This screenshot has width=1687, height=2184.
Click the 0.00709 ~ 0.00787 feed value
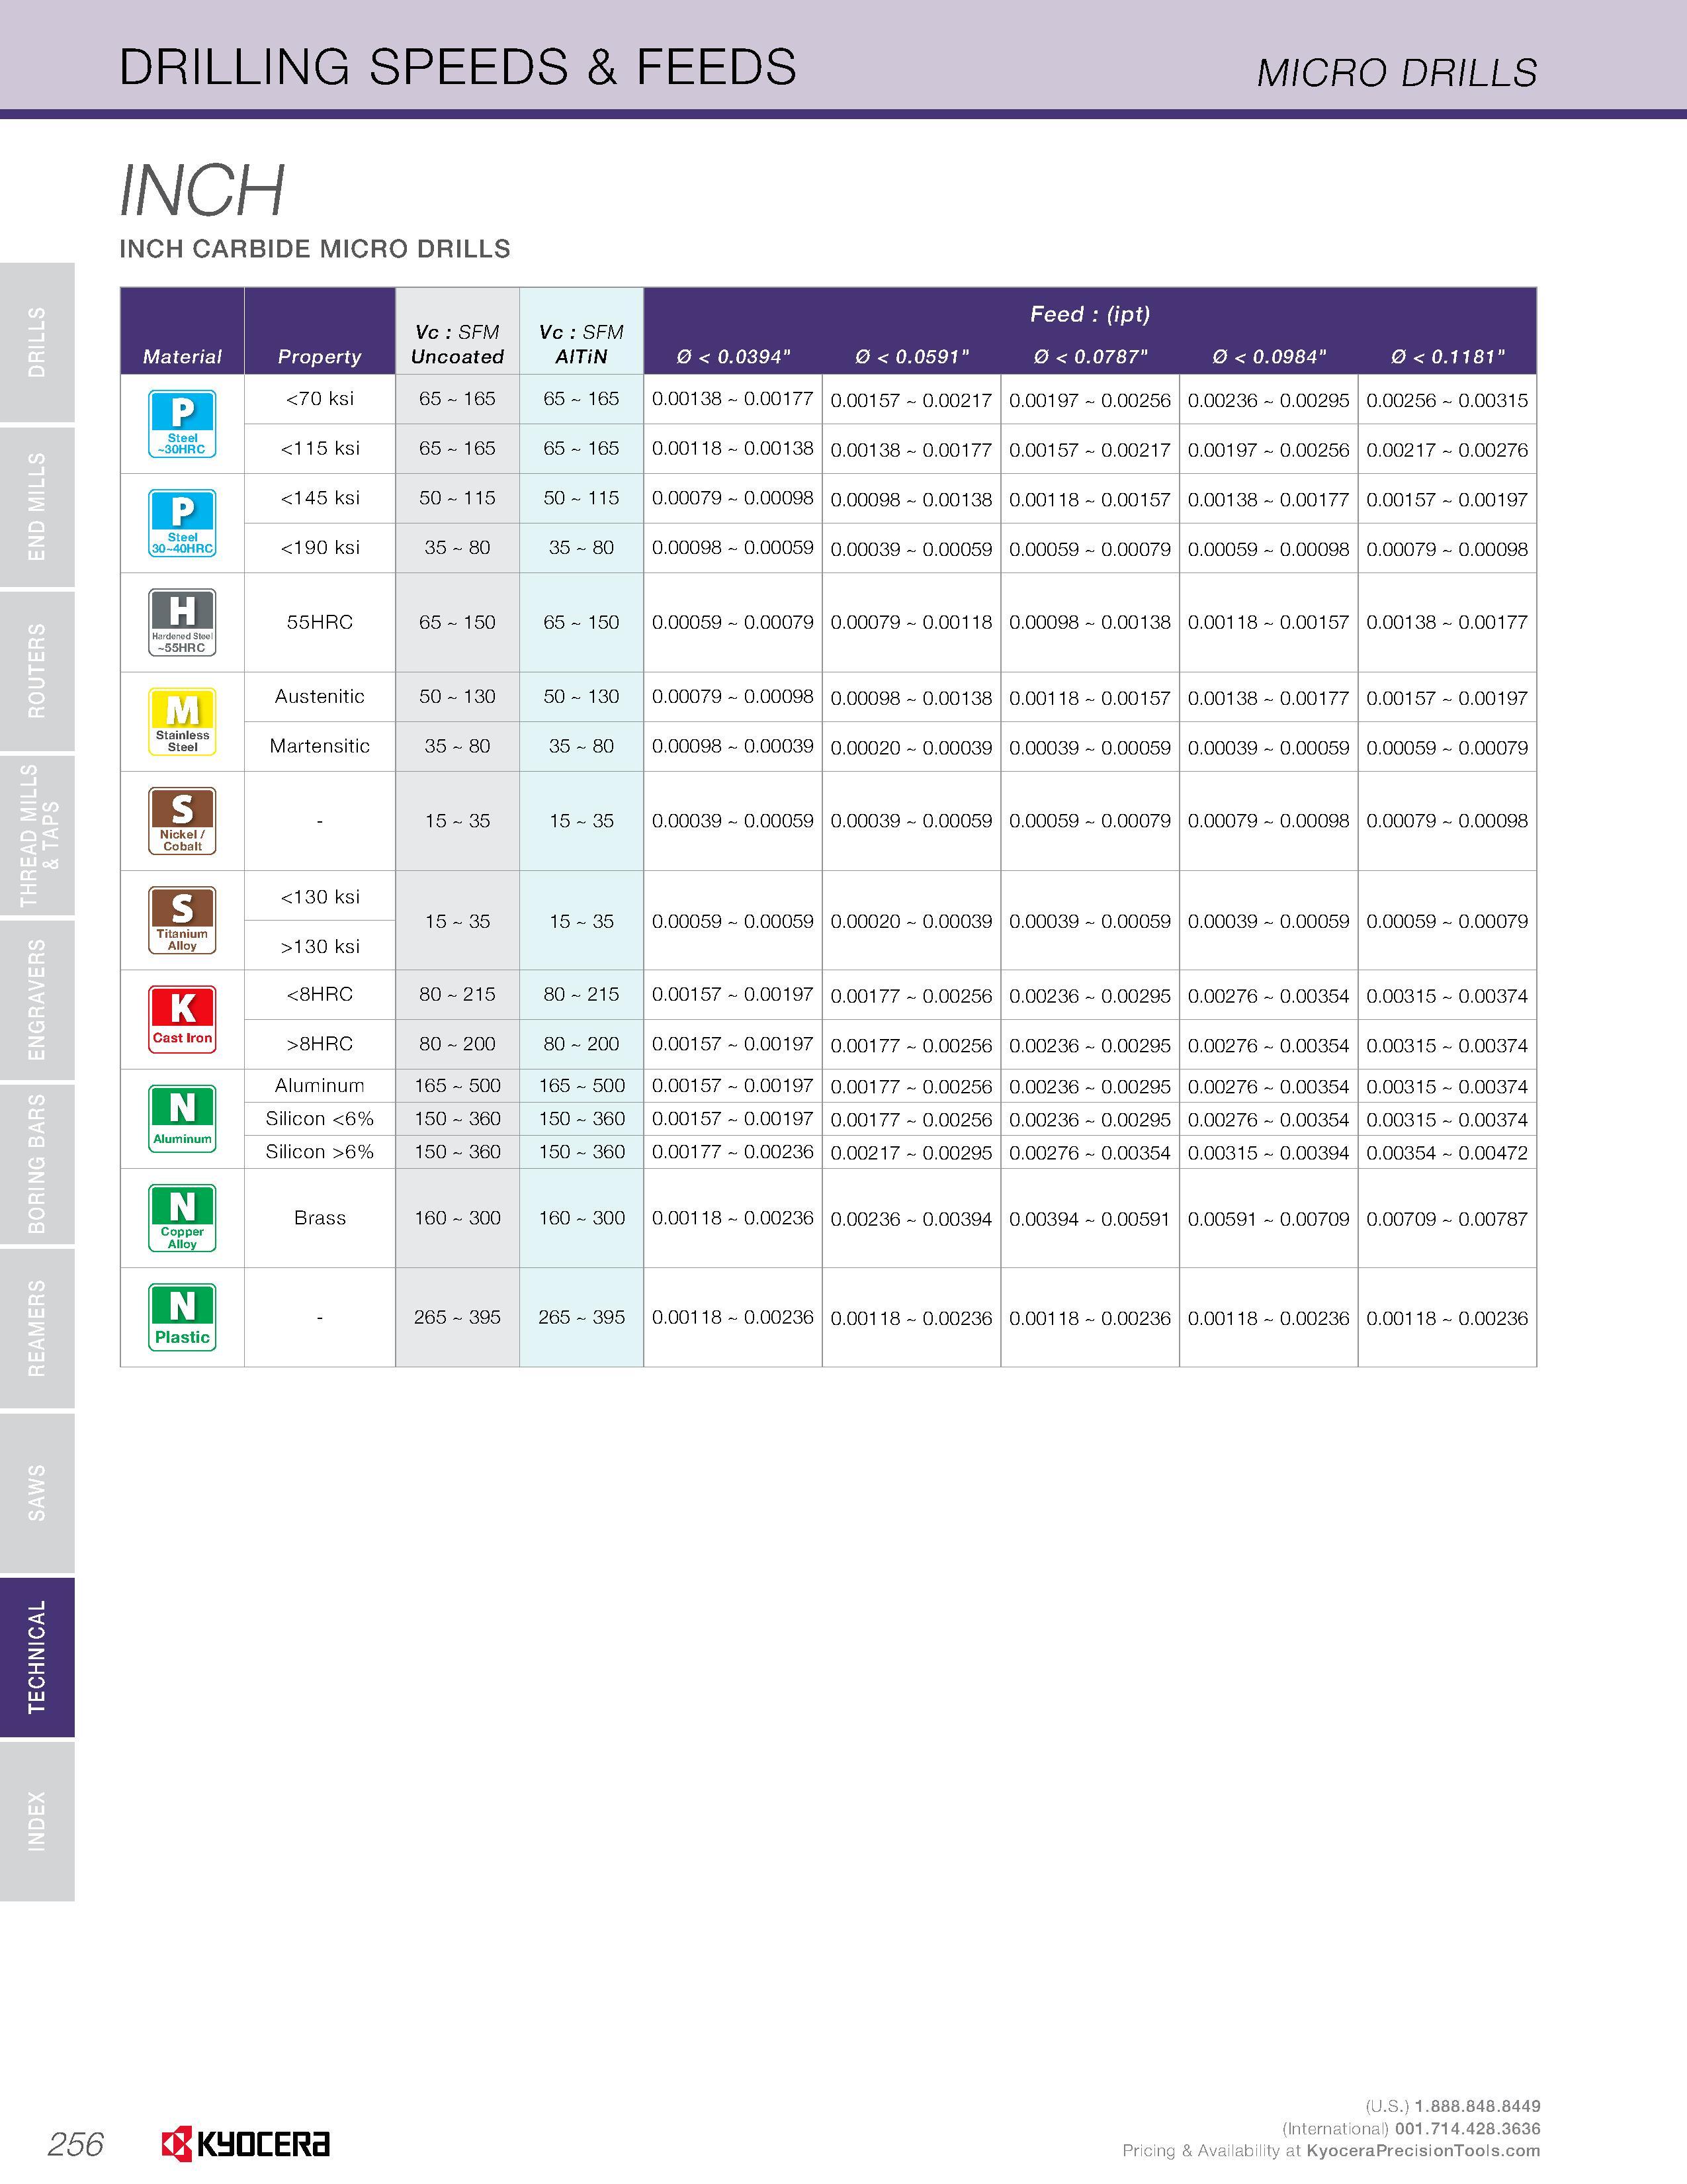pos(1448,1219)
